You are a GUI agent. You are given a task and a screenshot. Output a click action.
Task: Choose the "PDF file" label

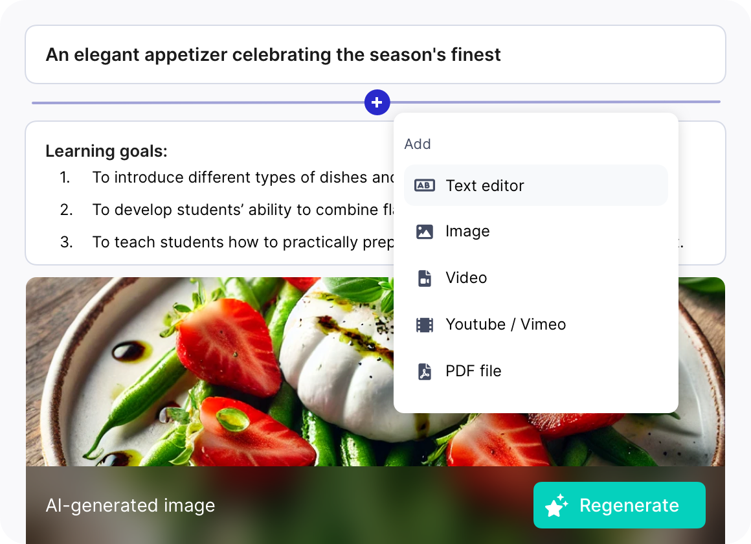pyautogui.click(x=473, y=371)
